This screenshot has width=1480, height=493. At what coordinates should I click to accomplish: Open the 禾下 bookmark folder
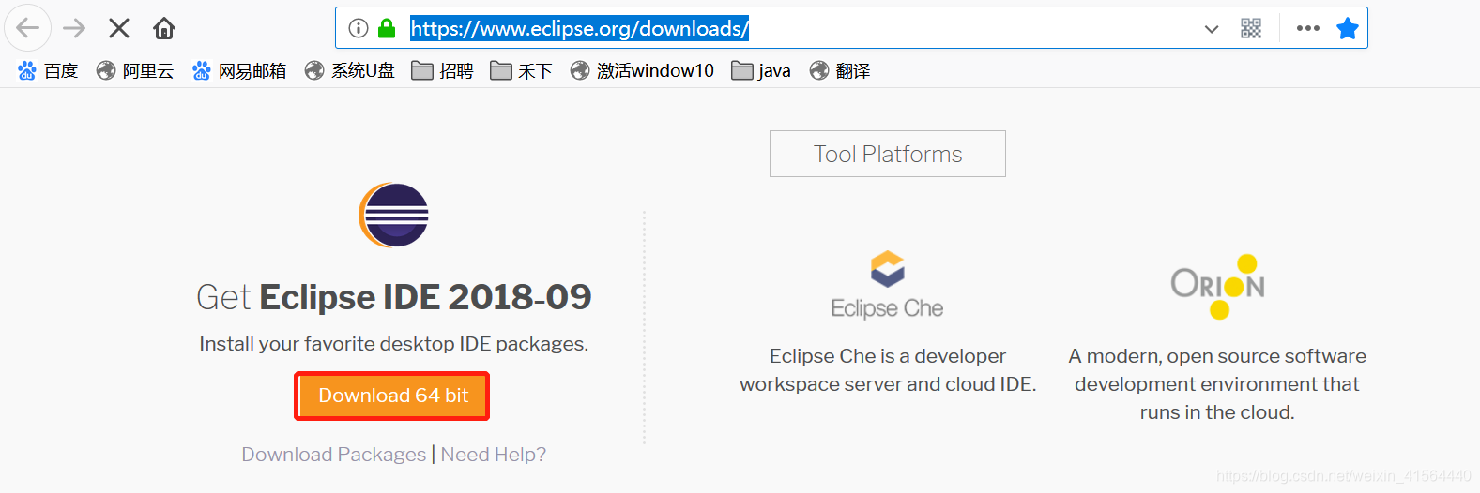coord(522,70)
